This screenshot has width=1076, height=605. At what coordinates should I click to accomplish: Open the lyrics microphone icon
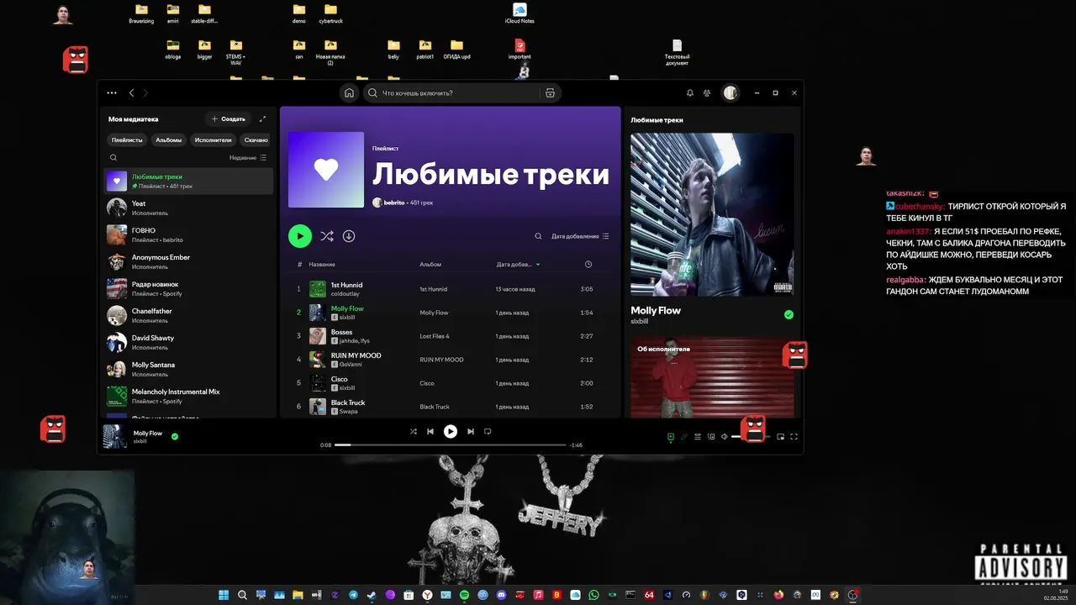pyautogui.click(x=684, y=437)
